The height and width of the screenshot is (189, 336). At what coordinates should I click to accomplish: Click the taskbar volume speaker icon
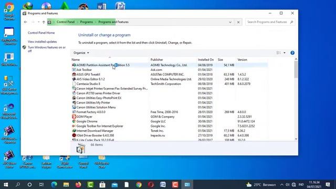point(288,184)
